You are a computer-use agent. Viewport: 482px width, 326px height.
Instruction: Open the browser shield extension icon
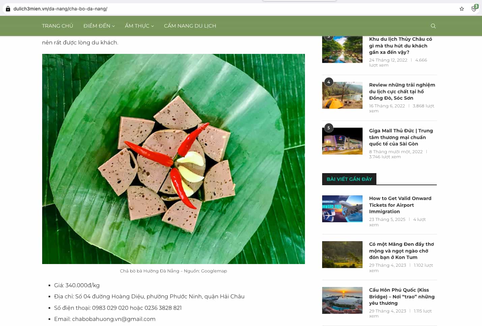(x=474, y=8)
